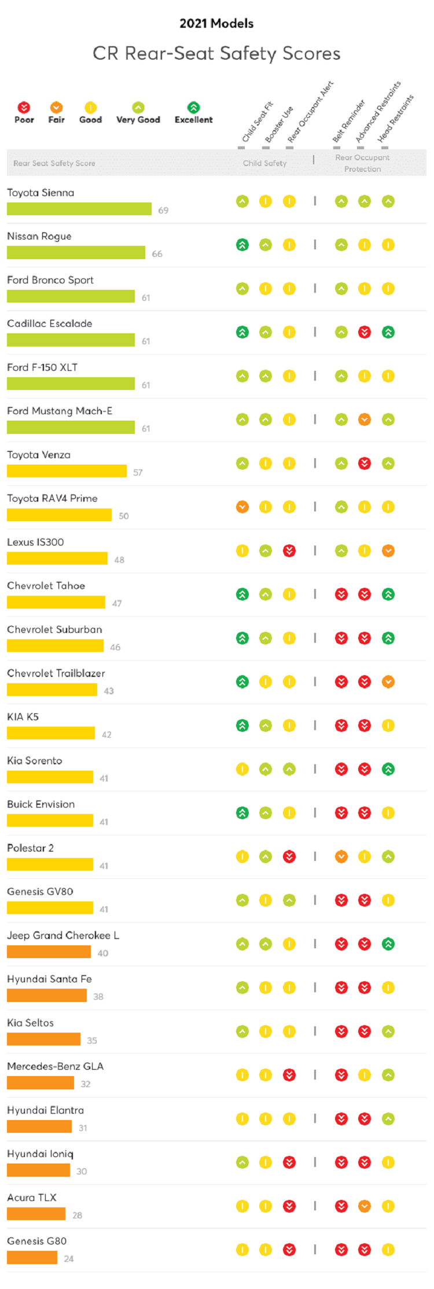This screenshot has width=434, height=1289.
Task: Click the Jeep Grand Cherokee L label
Action: click(63, 935)
